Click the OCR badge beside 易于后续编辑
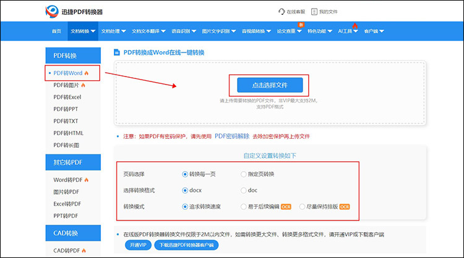The image size is (464, 258). 286,207
